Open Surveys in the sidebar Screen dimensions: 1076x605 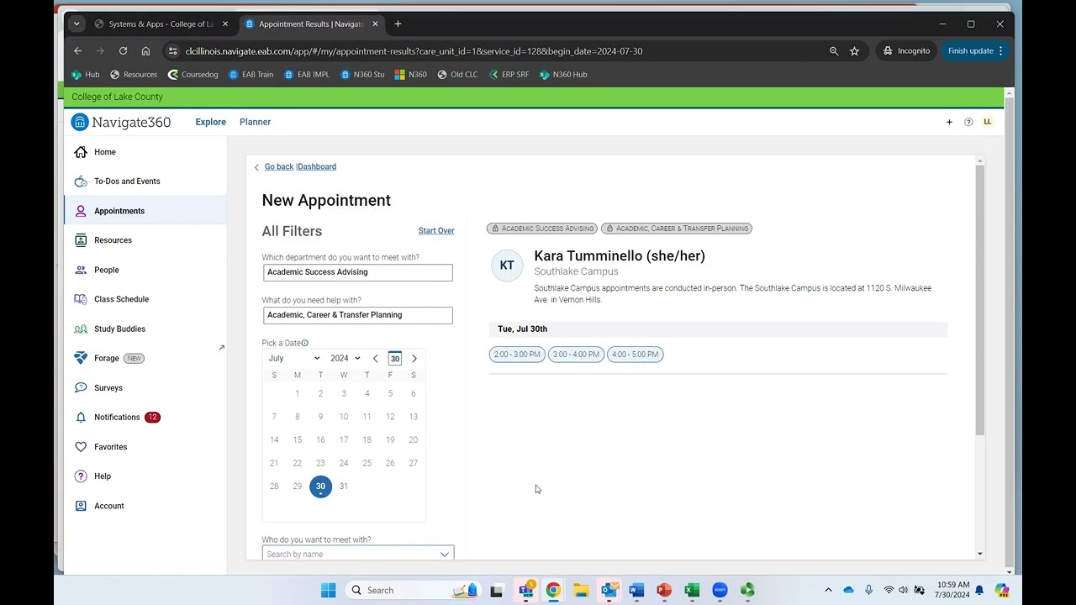[x=108, y=387]
